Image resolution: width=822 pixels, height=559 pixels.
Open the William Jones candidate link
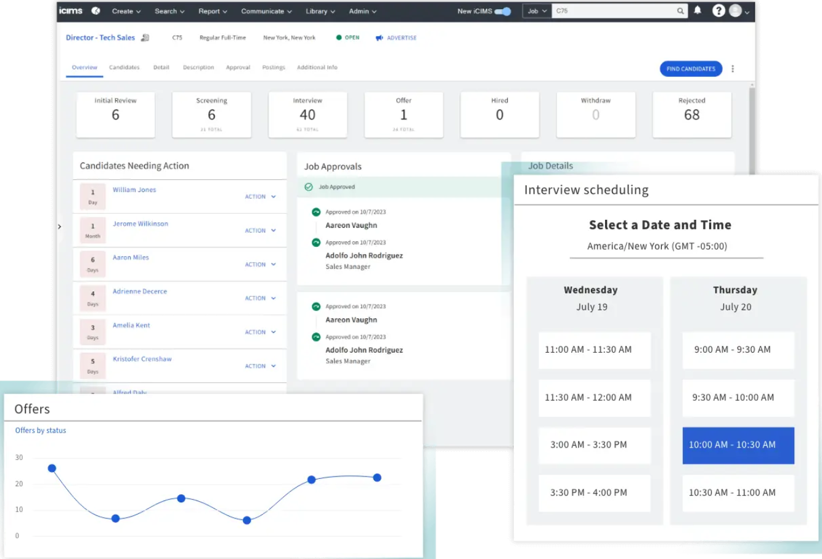point(134,190)
